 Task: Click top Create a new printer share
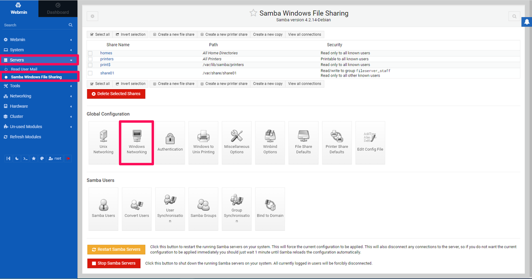tap(223, 34)
